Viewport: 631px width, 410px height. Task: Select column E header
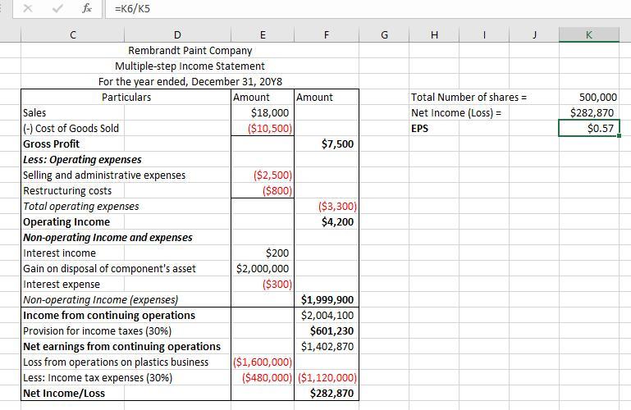tap(263, 34)
